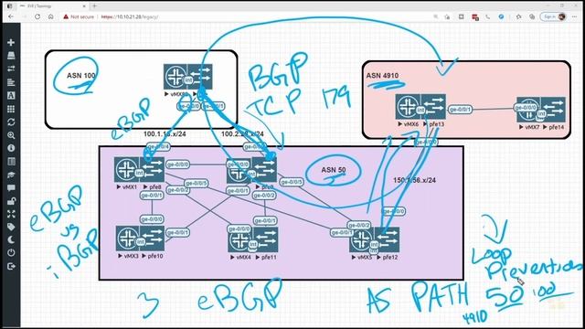The image size is (585, 329).
Task: Click the Add an object plus icon
Action: click(x=11, y=43)
